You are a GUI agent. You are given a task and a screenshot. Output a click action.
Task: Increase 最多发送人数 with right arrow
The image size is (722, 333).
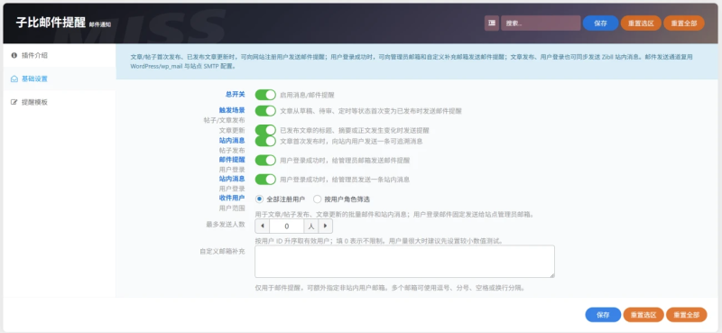point(325,227)
